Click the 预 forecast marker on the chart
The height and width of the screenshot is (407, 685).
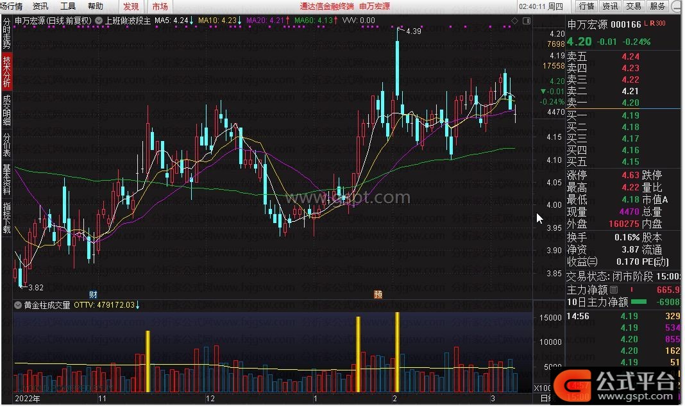[378, 294]
